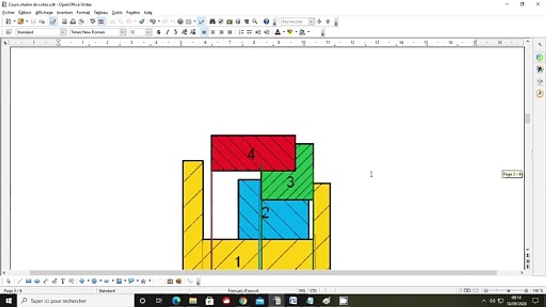Open the Format menu

click(x=83, y=13)
